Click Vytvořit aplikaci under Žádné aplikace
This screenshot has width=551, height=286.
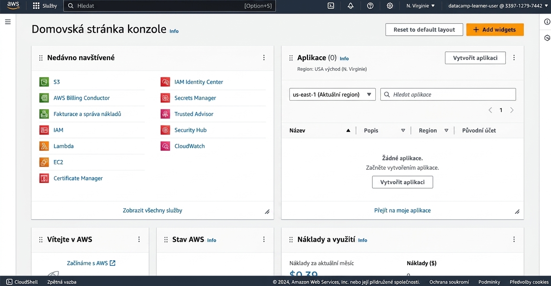[402, 182]
